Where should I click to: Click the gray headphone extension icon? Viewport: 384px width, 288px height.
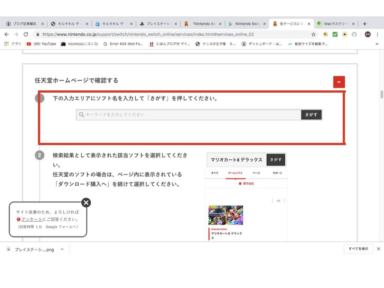[354, 34]
